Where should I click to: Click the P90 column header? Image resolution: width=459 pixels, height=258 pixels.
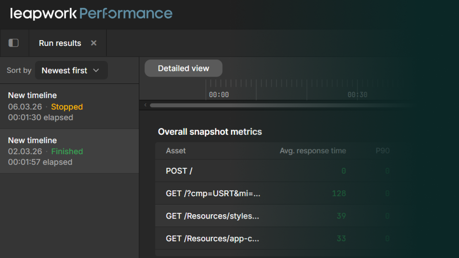point(382,151)
